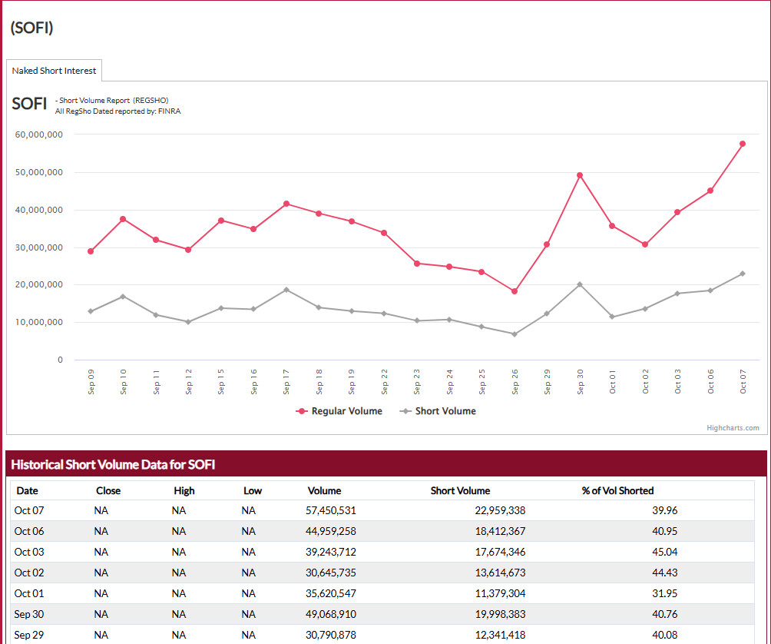Click the SOFI chart title text

29,104
